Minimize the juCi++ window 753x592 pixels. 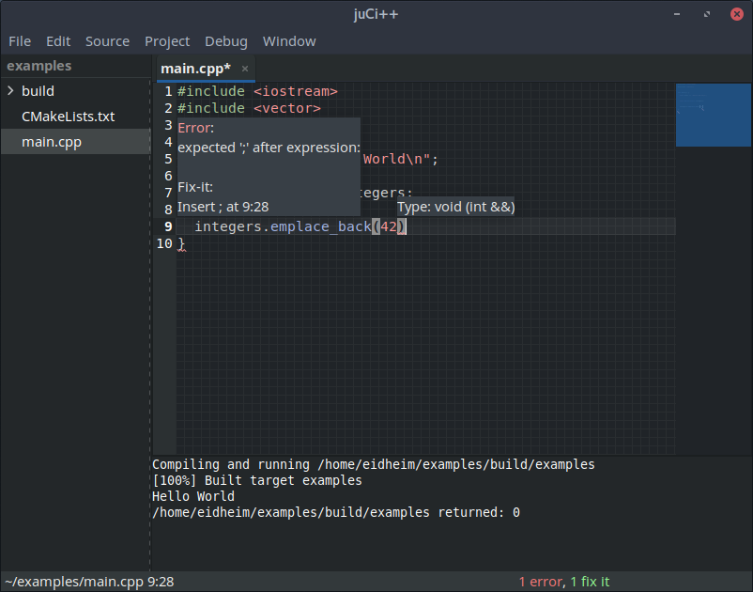679,14
